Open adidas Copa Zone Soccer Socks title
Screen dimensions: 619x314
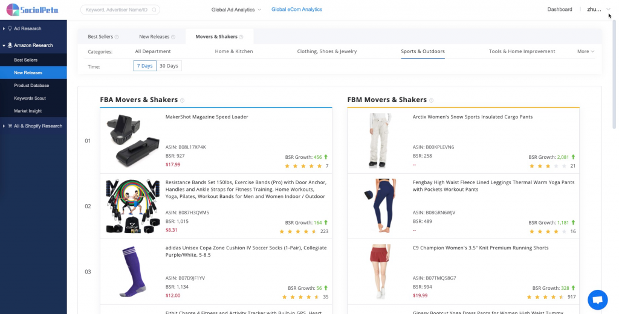click(245, 251)
